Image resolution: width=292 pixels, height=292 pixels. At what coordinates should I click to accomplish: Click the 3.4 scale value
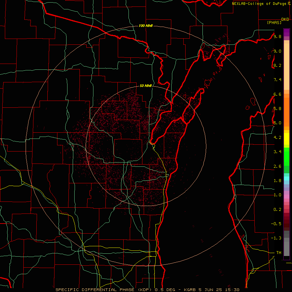pyautogui.click(x=277, y=152)
